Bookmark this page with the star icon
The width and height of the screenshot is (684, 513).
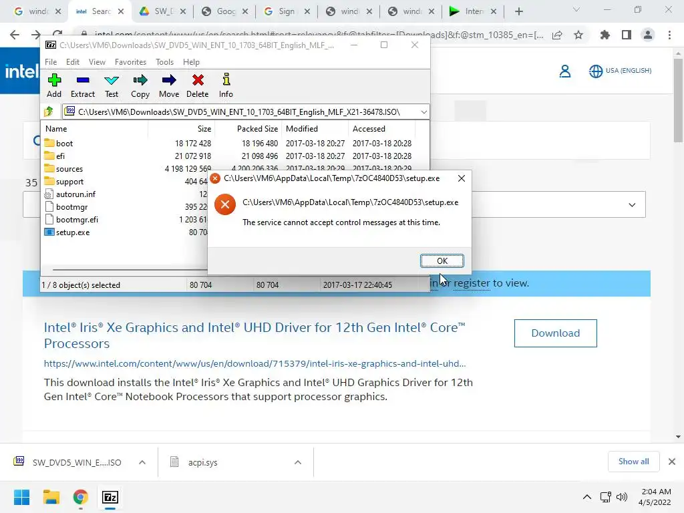coord(578,35)
